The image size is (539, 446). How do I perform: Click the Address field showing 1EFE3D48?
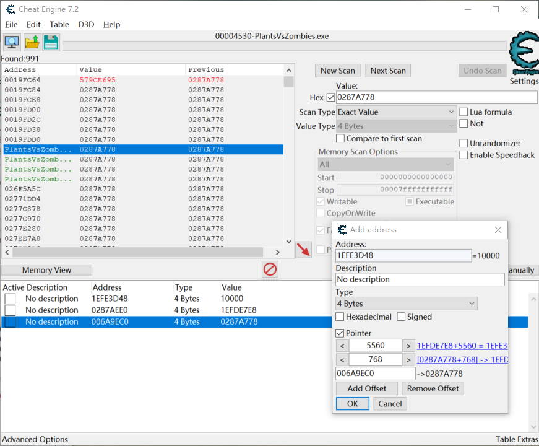pyautogui.click(x=403, y=256)
